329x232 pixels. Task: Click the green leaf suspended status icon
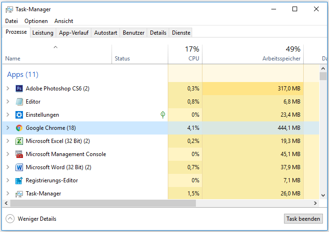(x=163, y=115)
